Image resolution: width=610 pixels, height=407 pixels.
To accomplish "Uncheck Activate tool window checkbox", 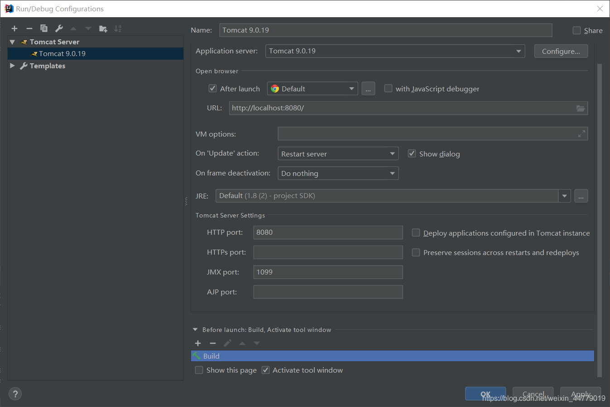I will (266, 370).
